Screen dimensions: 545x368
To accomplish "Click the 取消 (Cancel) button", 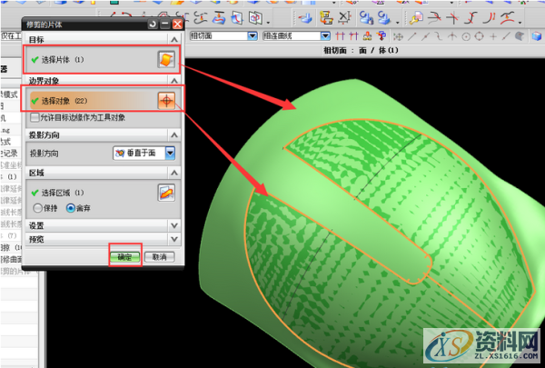I will [158, 257].
